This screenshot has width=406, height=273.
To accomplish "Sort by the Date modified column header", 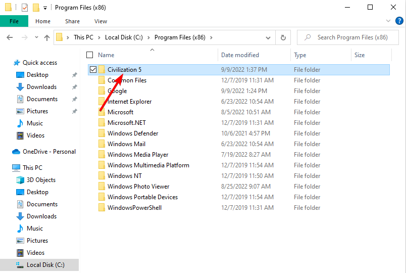I will [x=240, y=55].
